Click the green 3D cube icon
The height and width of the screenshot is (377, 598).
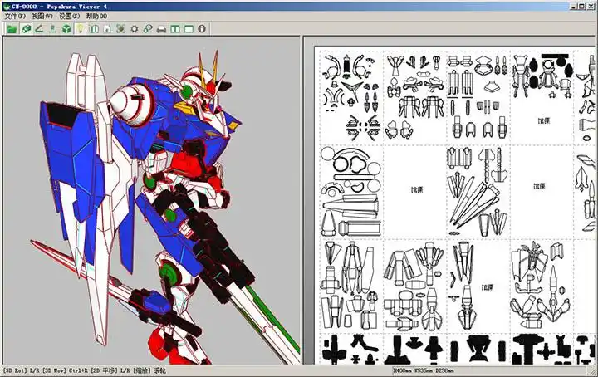tap(66, 29)
